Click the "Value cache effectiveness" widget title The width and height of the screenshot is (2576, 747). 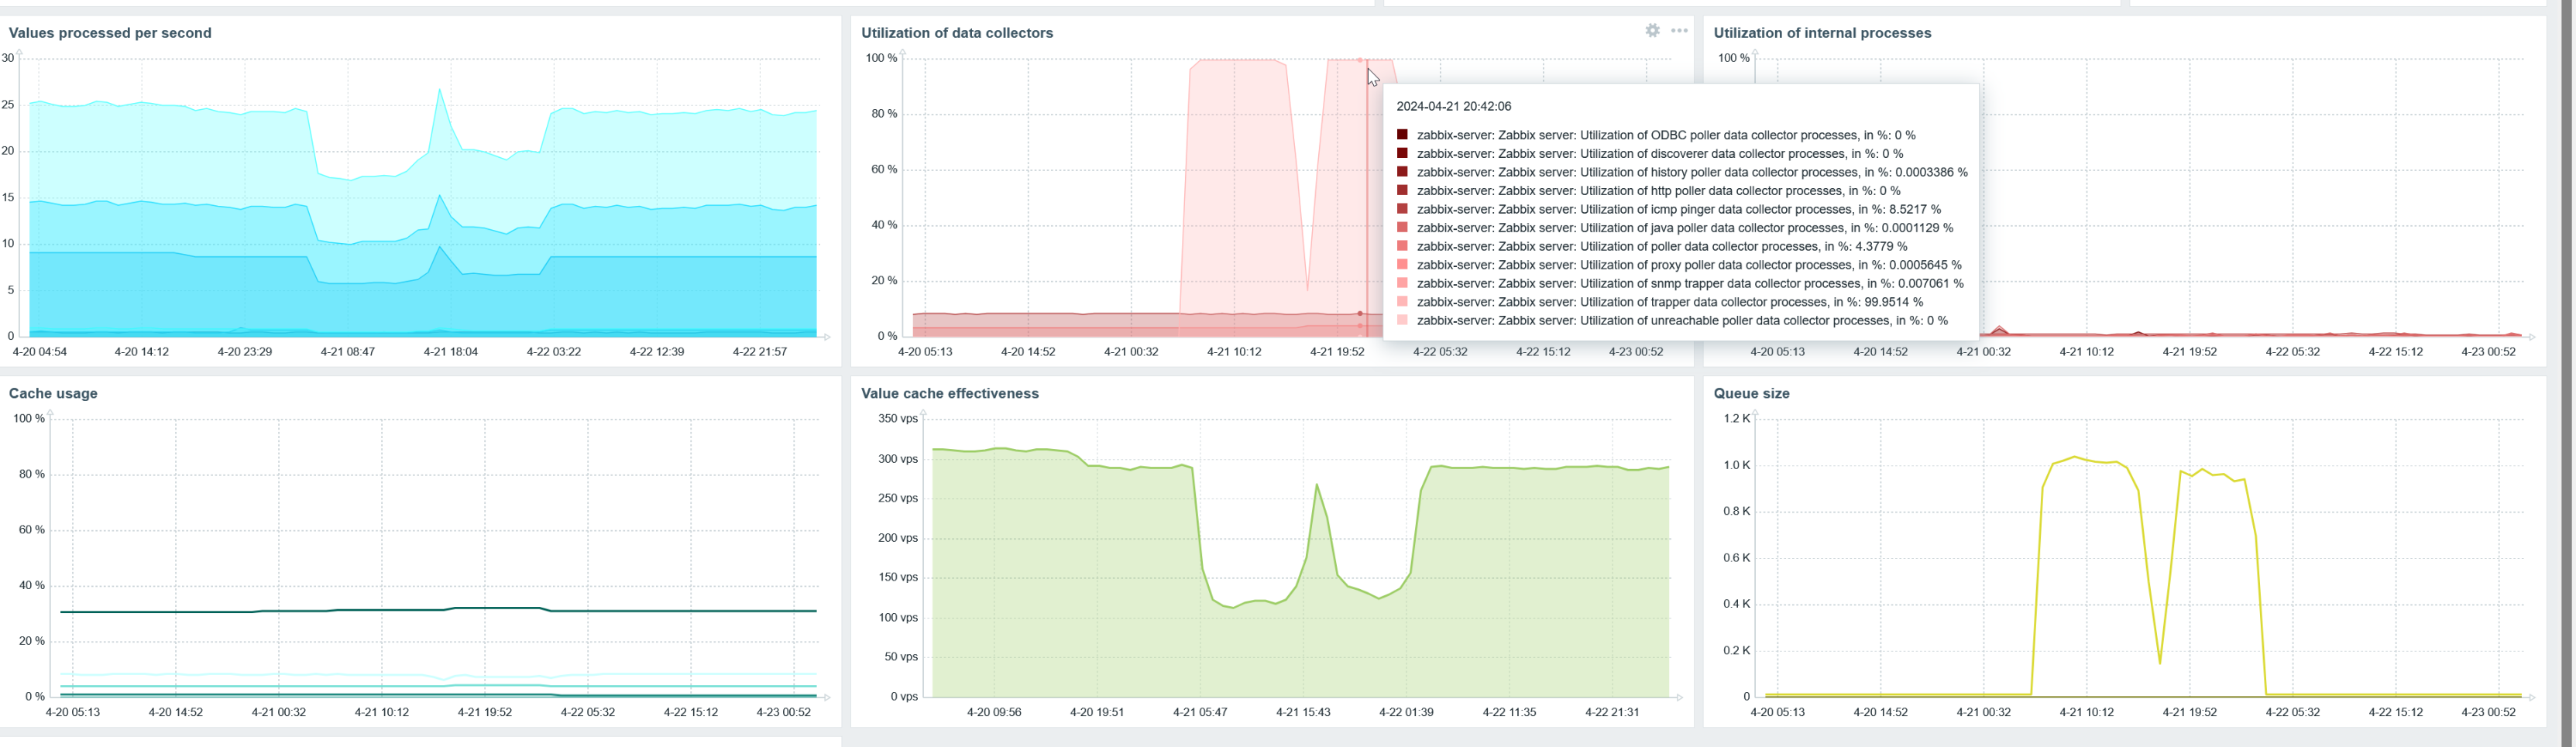pos(950,393)
